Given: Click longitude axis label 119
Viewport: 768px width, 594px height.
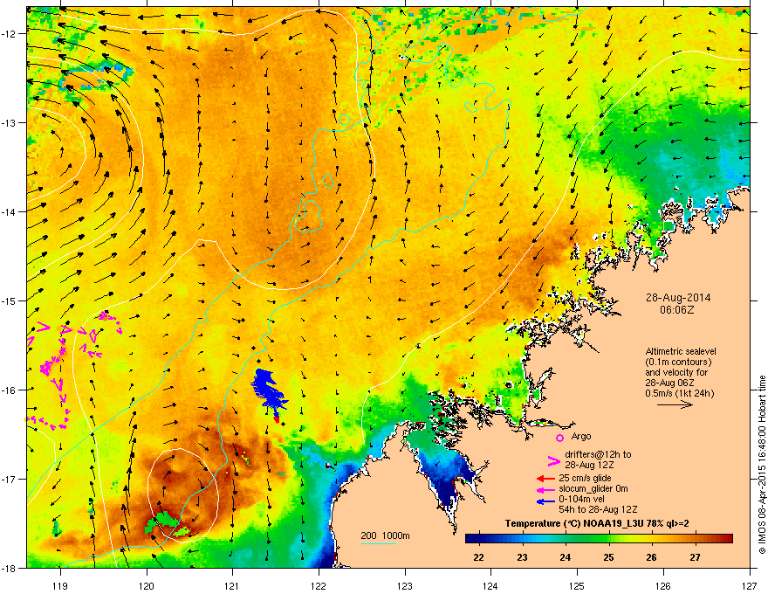Looking at the screenshot, I should tap(60, 585).
